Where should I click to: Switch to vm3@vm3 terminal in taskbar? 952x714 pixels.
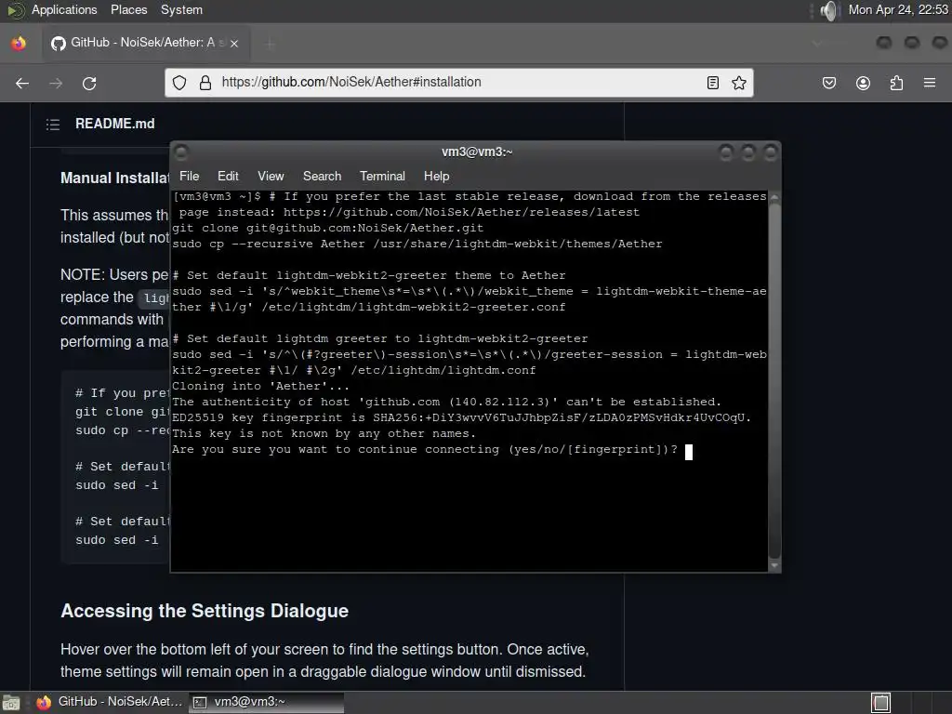pyautogui.click(x=266, y=703)
